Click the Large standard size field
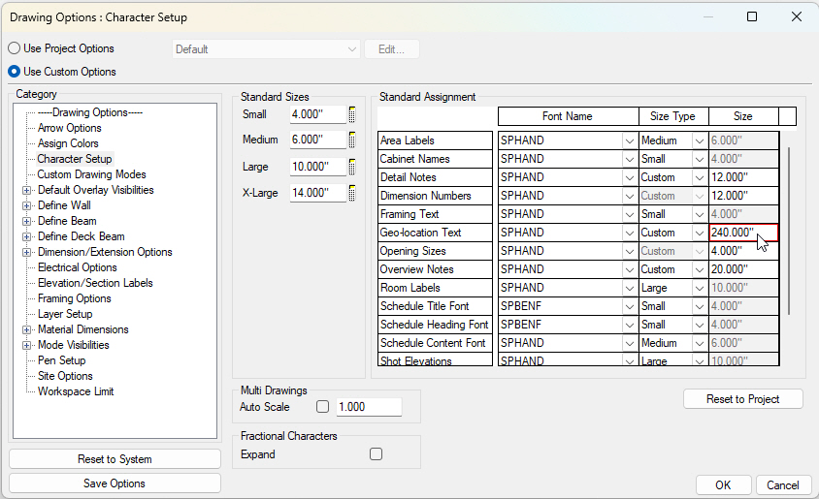This screenshot has width=819, height=499. coord(317,167)
